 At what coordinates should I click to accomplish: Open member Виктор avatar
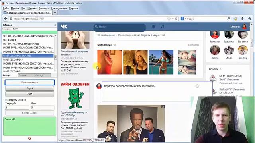coord(243,50)
